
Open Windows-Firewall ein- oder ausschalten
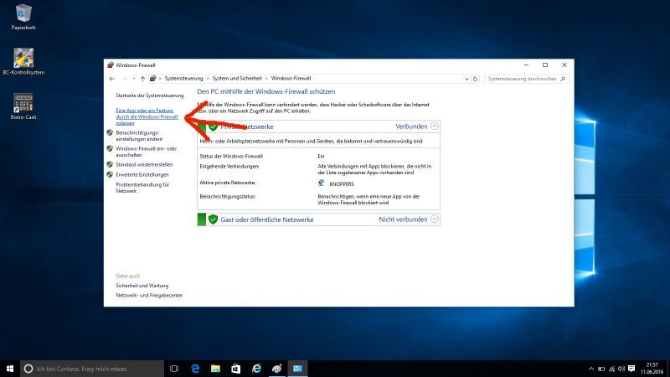point(146,152)
